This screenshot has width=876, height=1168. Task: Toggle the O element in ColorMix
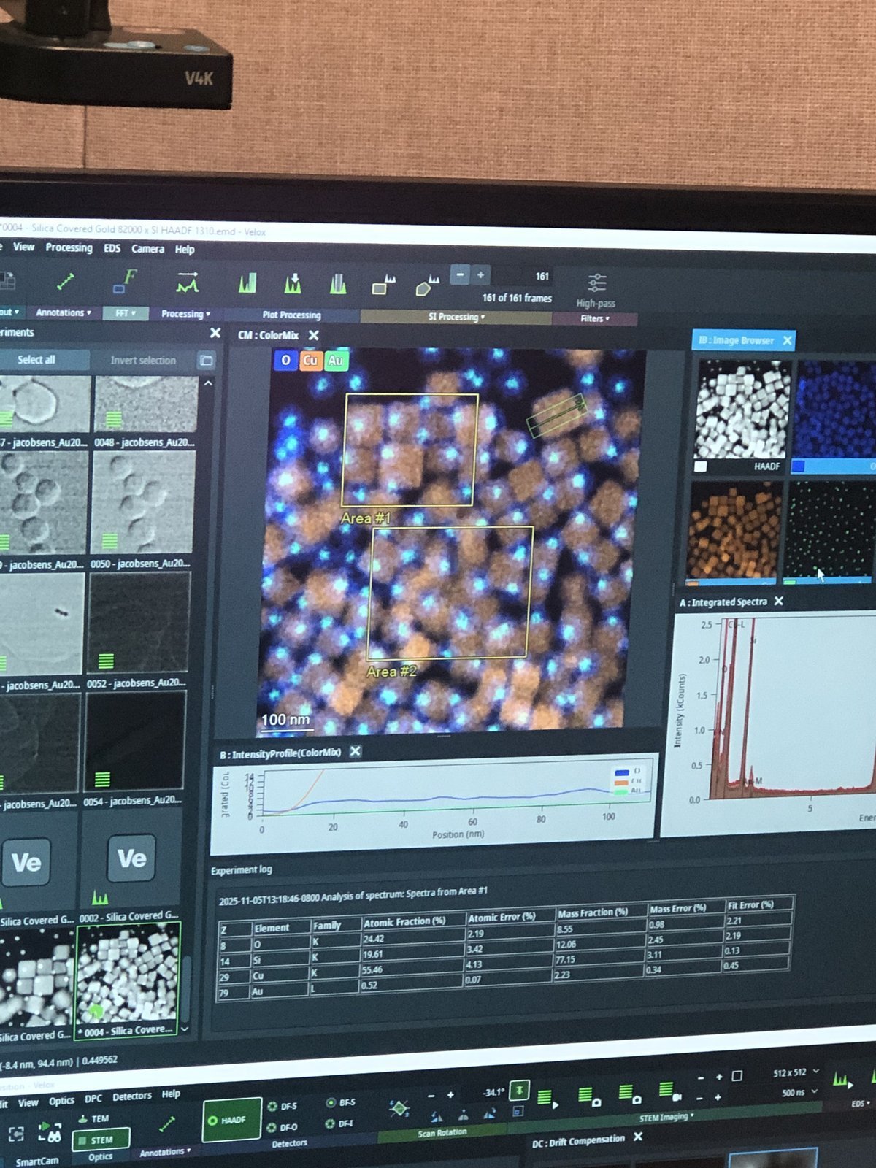285,360
